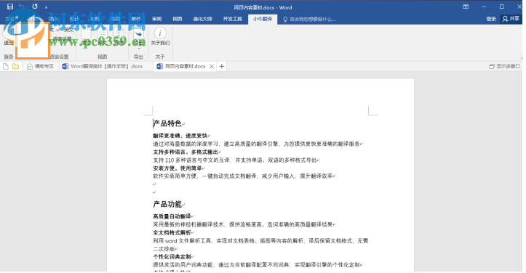Viewport: 526px width, 273px height.
Task: Switch to the 美化大师 tab
Action: 203,19
